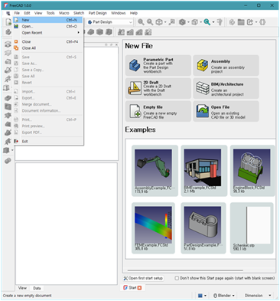Click the standard views cube icon
Image resolution: width=280 pixels, height=301 pixels.
click(x=159, y=22)
